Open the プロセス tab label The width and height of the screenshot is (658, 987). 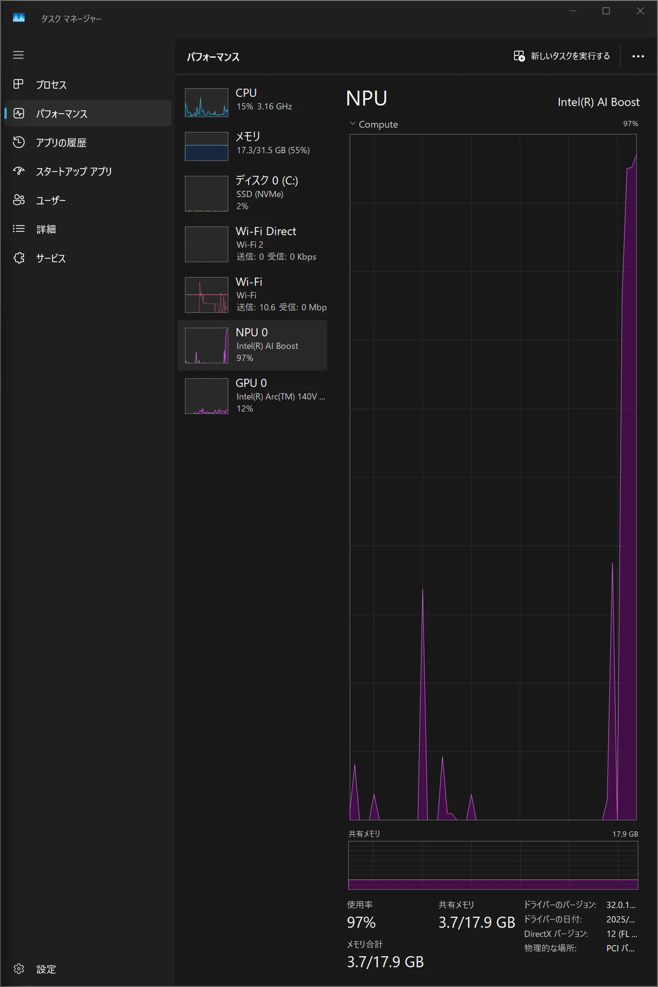point(51,84)
